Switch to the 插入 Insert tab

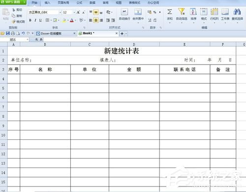[47, 2]
